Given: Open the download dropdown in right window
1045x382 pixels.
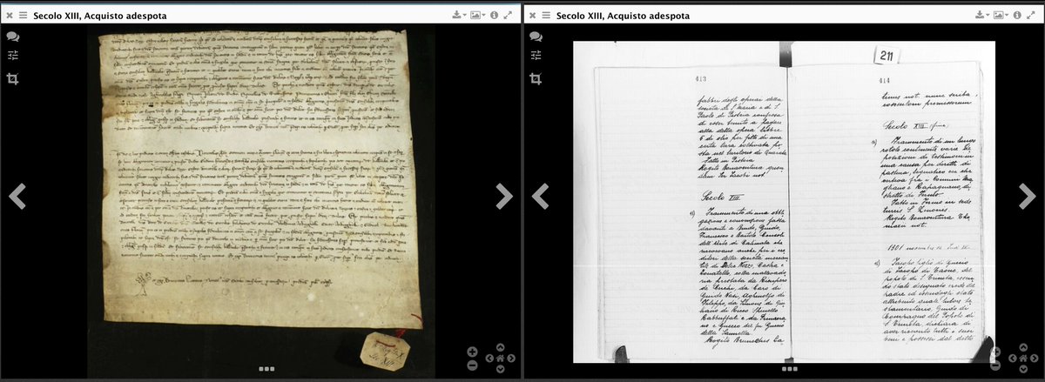Looking at the screenshot, I should pos(981,15).
